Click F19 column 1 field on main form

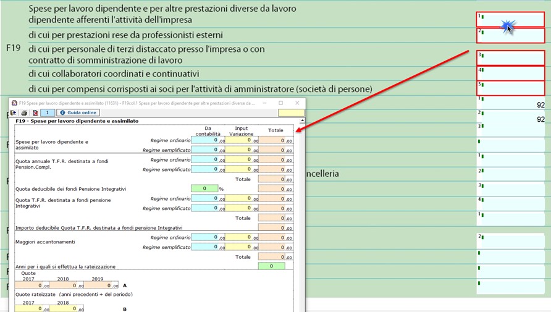(x=510, y=20)
